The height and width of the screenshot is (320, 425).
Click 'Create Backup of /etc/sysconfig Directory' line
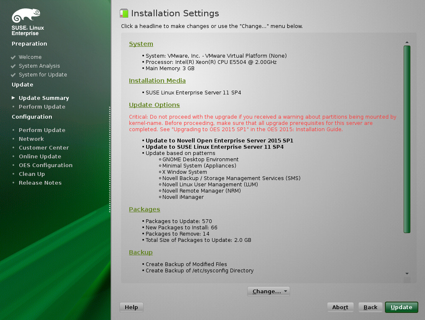tap(200, 270)
